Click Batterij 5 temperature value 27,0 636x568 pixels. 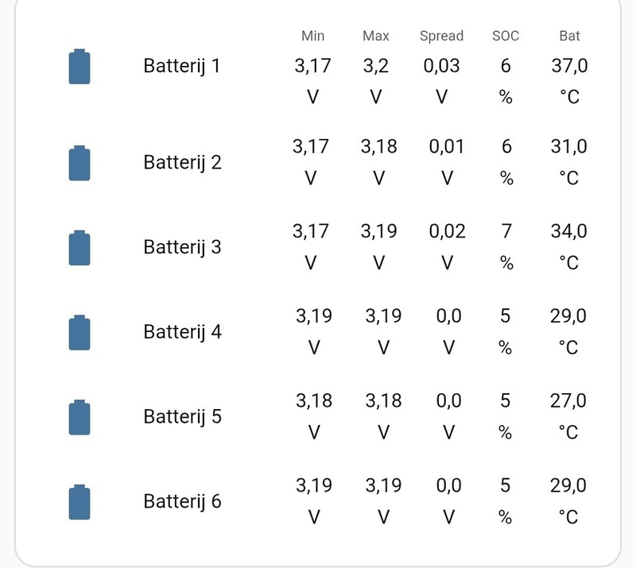pos(568,400)
